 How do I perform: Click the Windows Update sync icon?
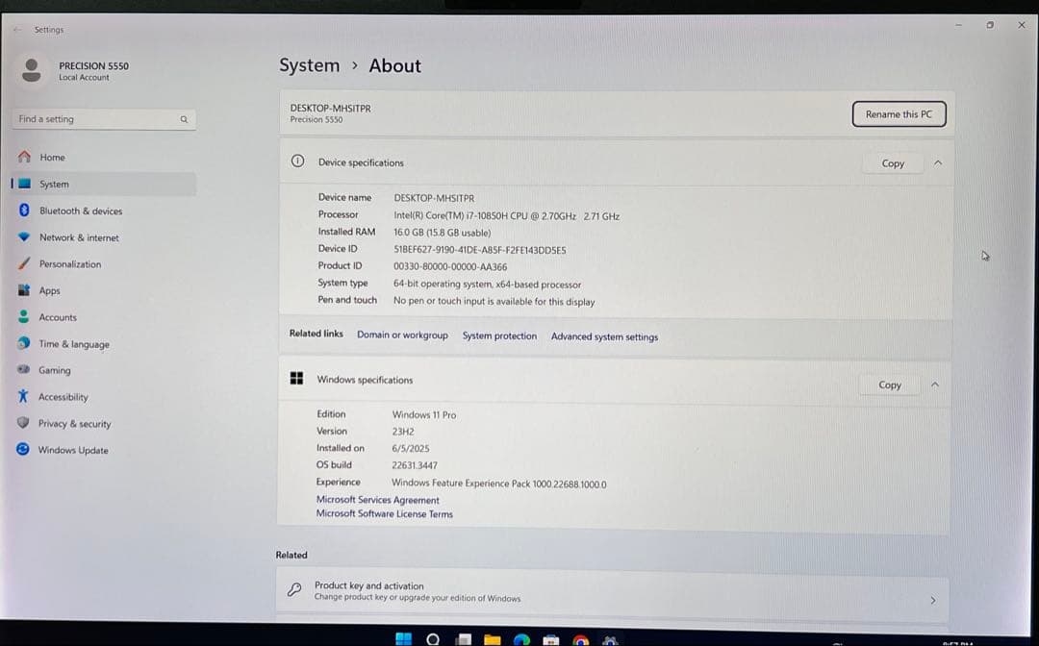pos(22,449)
